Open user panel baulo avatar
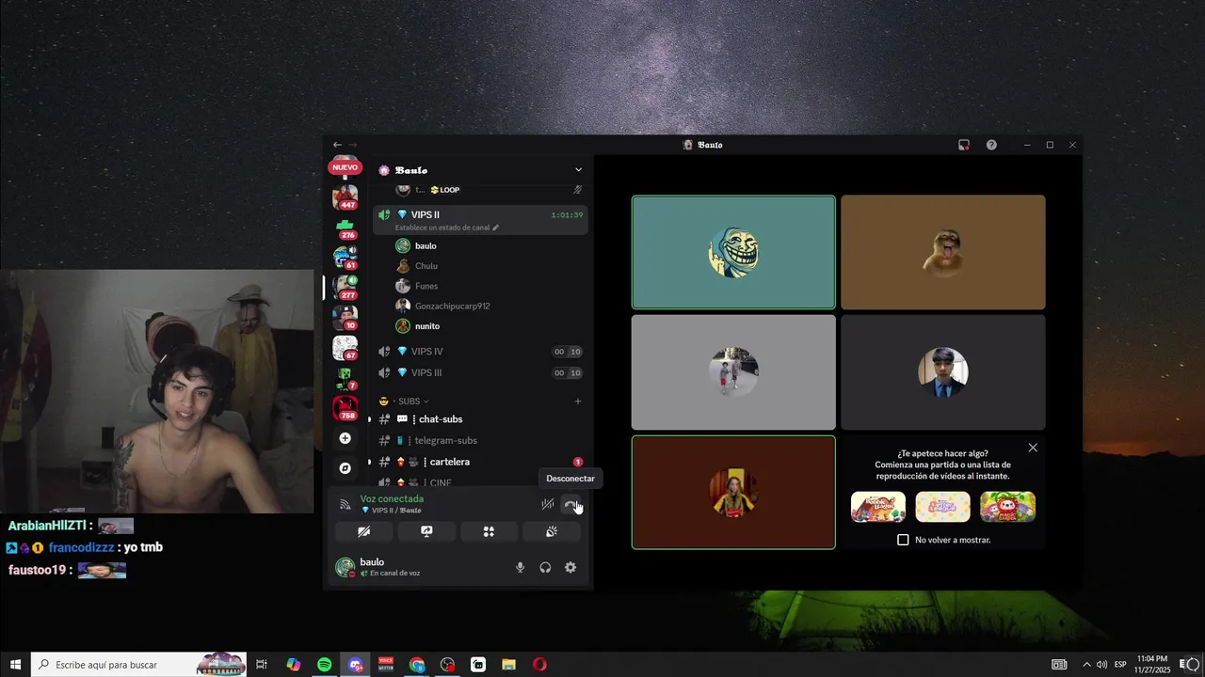 345,567
